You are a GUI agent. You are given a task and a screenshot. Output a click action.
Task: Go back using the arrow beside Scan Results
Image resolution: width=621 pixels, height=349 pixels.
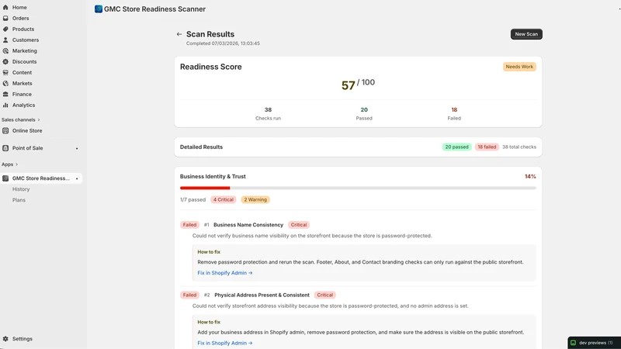tap(179, 34)
